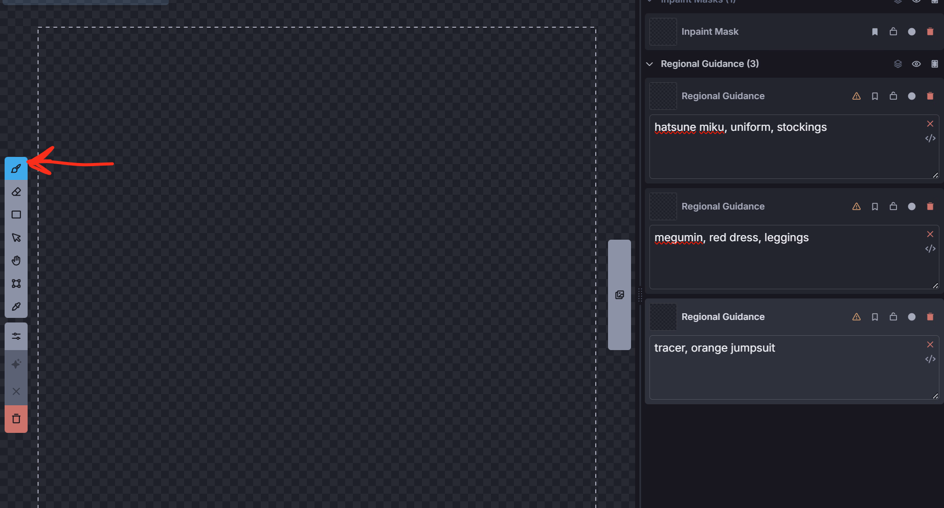Remove the megumin prompt
The image size is (944, 508).
pyautogui.click(x=930, y=234)
